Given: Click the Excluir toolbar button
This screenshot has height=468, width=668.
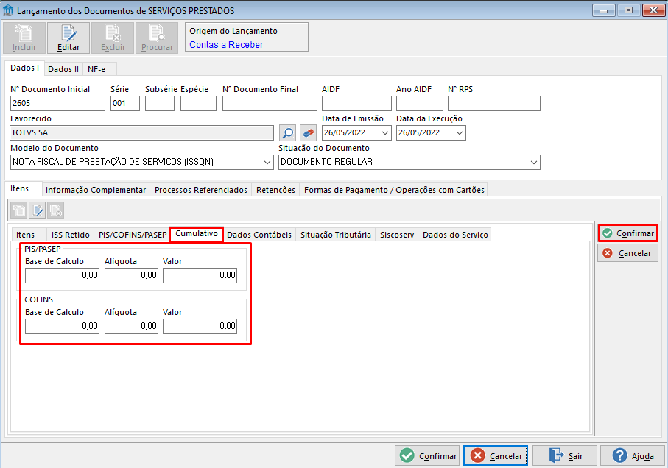Looking at the screenshot, I should (x=113, y=38).
